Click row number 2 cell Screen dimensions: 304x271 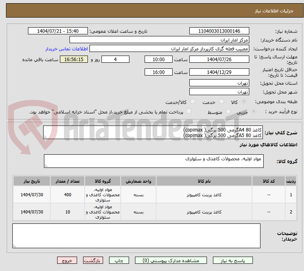(291, 212)
